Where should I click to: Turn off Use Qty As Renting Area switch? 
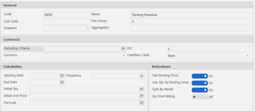200,83
